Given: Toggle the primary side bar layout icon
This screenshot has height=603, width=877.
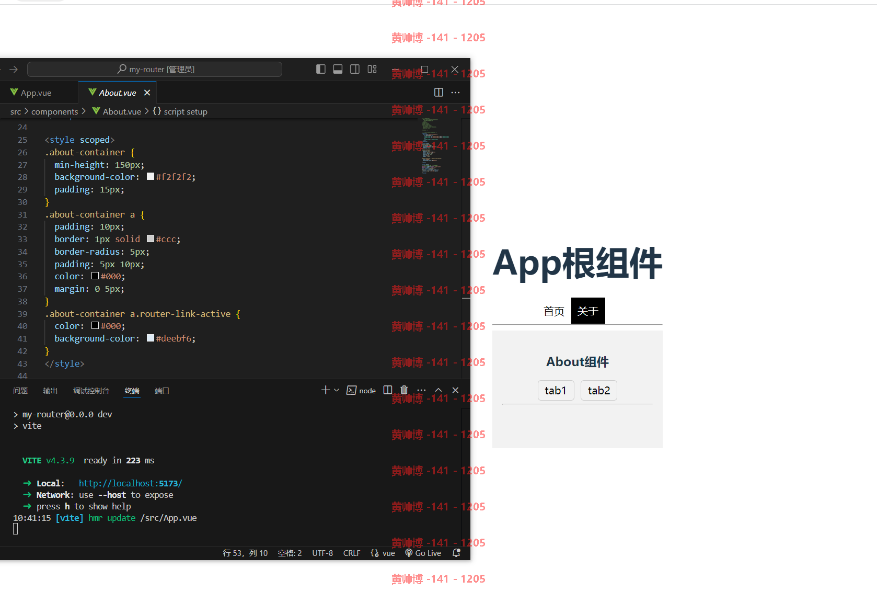Looking at the screenshot, I should coord(321,69).
